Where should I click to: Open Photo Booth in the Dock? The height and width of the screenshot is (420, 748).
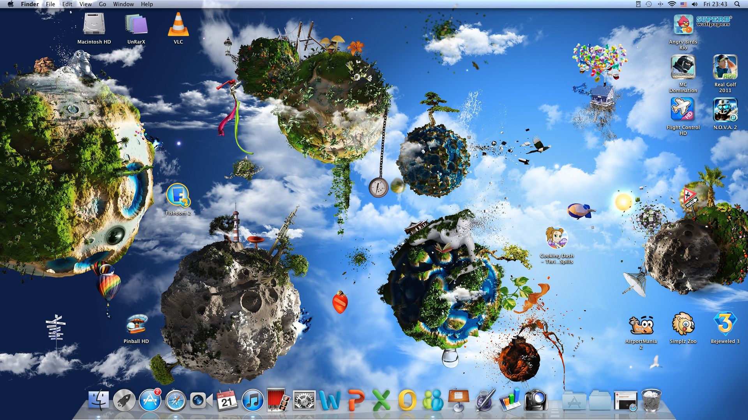pyautogui.click(x=278, y=401)
